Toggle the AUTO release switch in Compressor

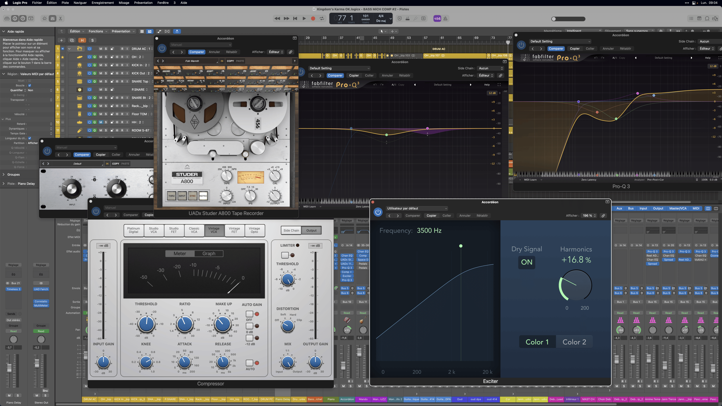(x=249, y=363)
